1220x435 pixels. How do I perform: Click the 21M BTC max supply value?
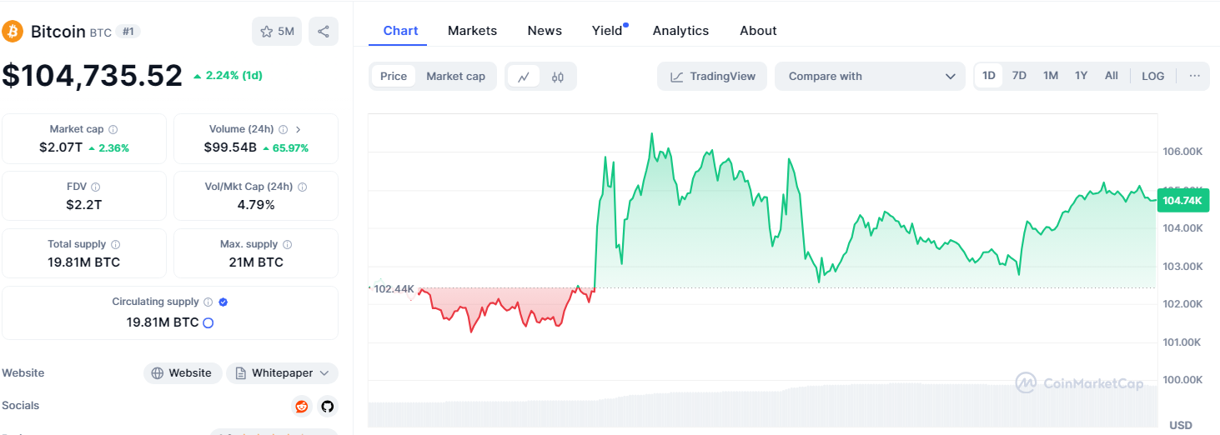pos(256,262)
